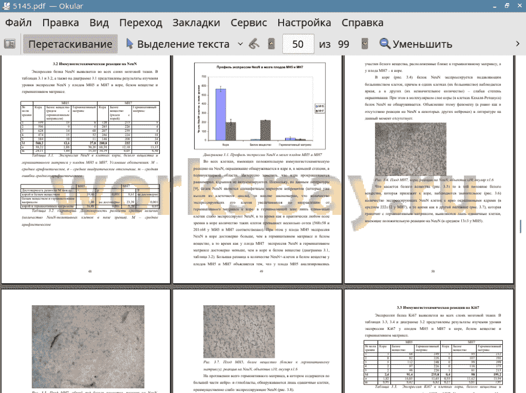The height and width of the screenshot is (393, 526).
Task: Minimize the Okular window
Action: coord(495,6)
